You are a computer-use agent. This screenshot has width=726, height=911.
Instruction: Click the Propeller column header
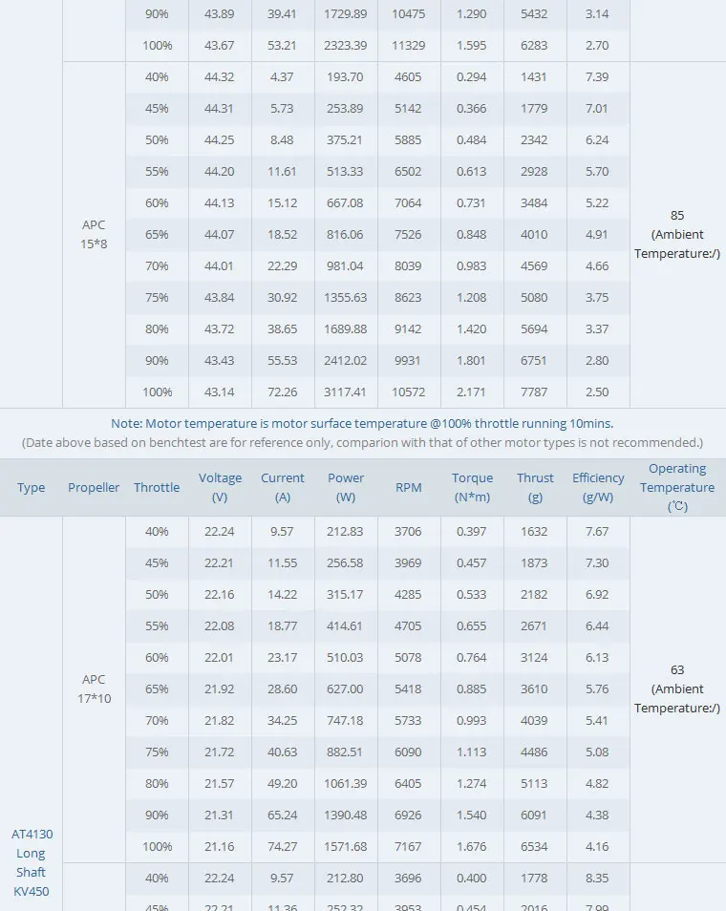pyautogui.click(x=94, y=487)
